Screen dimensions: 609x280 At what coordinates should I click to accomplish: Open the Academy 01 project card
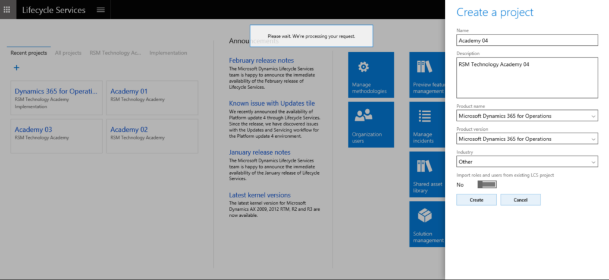(x=152, y=98)
